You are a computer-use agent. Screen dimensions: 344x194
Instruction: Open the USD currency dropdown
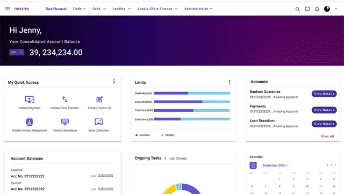17,52
